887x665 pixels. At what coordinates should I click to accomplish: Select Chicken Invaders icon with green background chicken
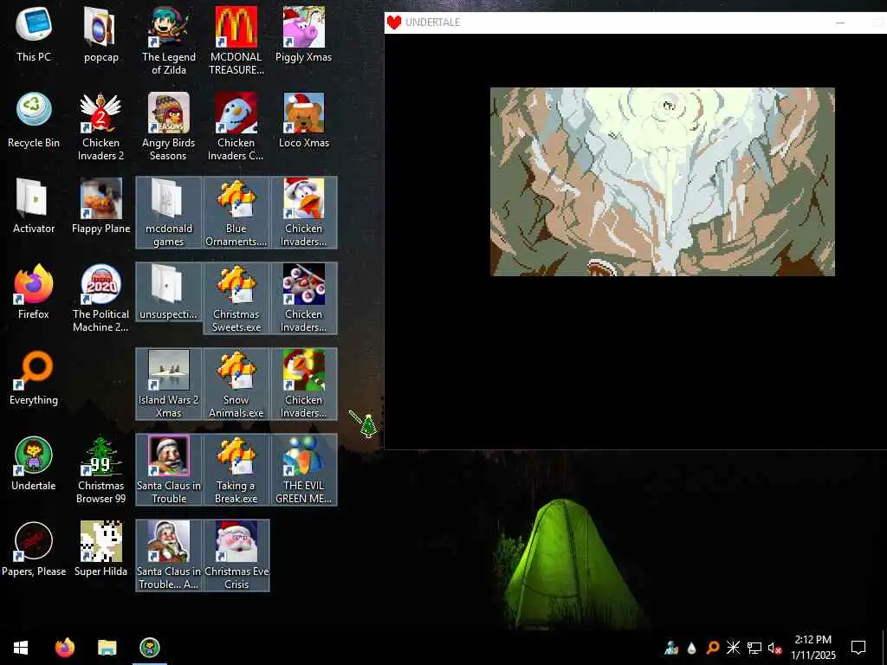[304, 384]
